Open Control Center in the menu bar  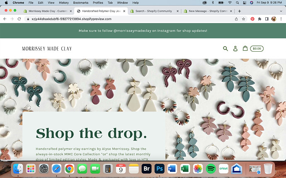tap(245, 2)
